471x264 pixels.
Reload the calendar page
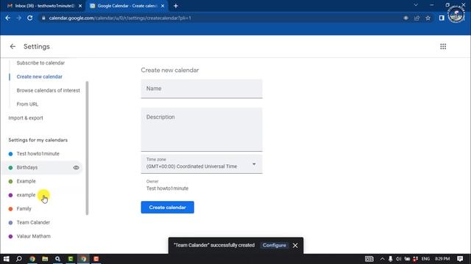29,18
